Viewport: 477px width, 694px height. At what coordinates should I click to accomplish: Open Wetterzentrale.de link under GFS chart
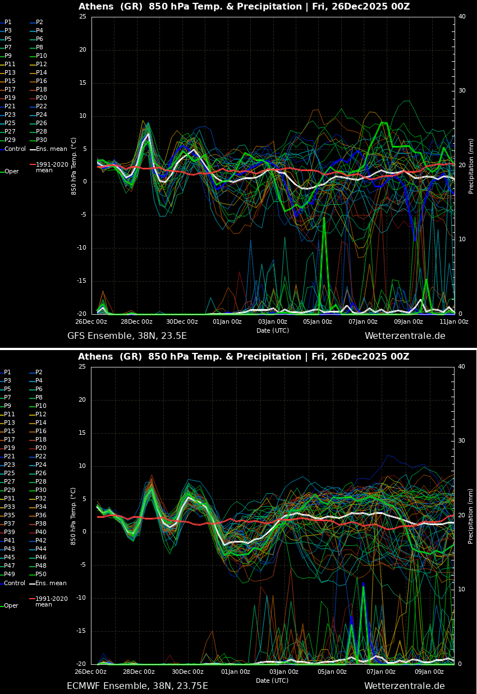[405, 336]
